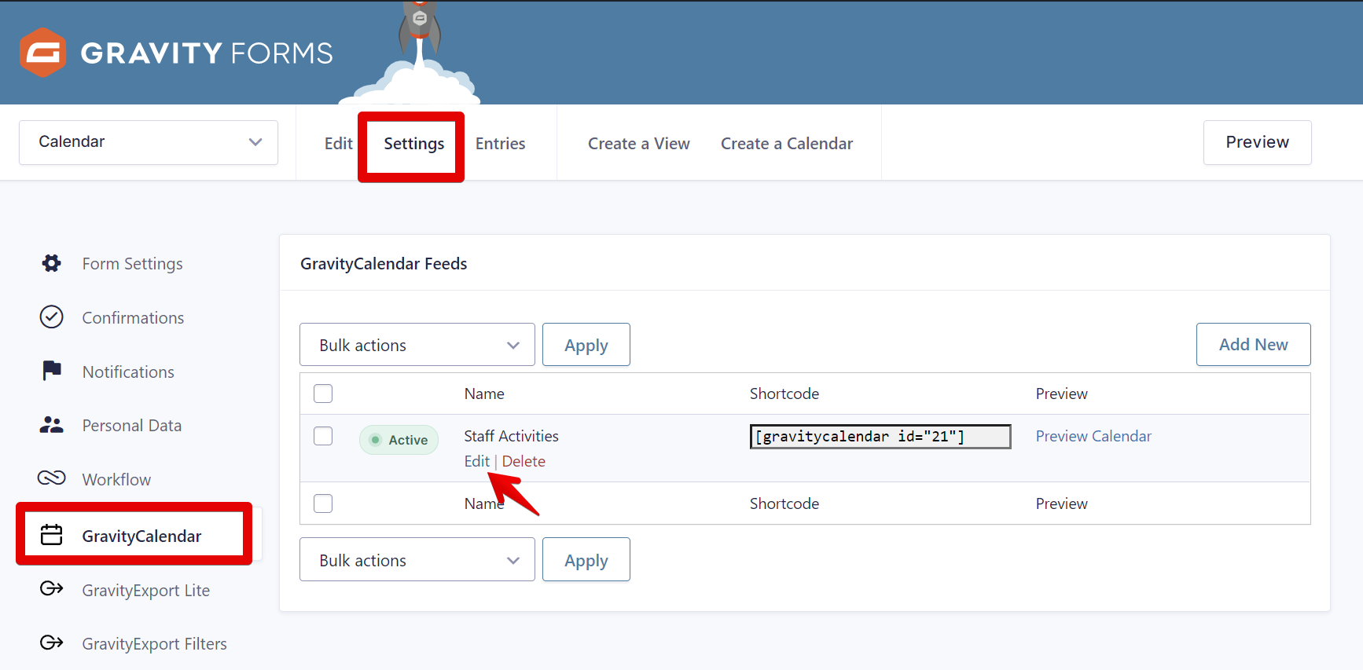1363x670 pixels.
Task: Click the Preview column header at top
Action: tap(1061, 394)
